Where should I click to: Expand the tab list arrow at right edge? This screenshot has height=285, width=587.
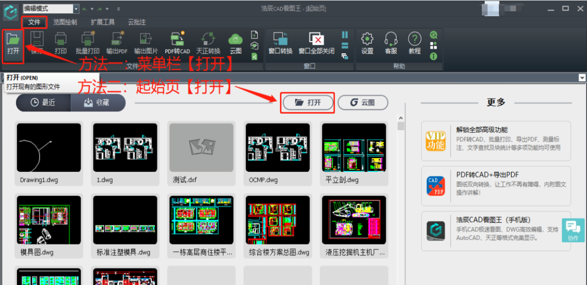582,78
